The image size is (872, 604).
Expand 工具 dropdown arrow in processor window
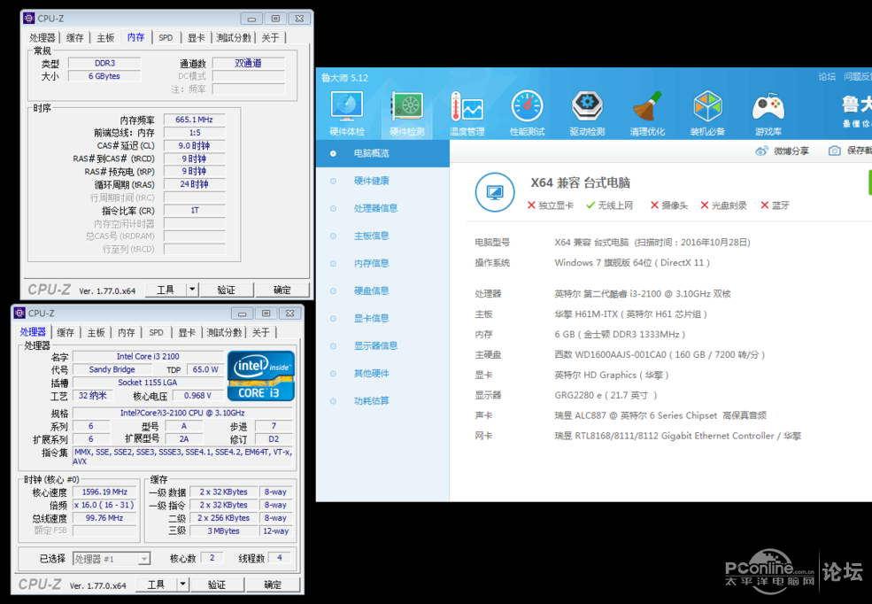(182, 585)
